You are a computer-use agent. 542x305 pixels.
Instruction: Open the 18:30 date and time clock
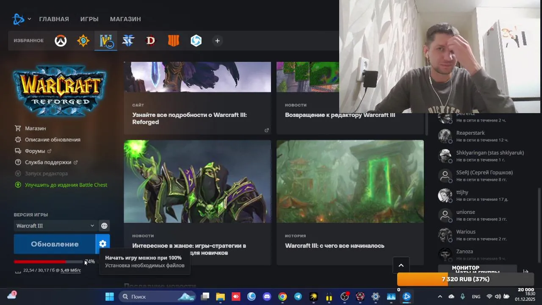click(525, 296)
